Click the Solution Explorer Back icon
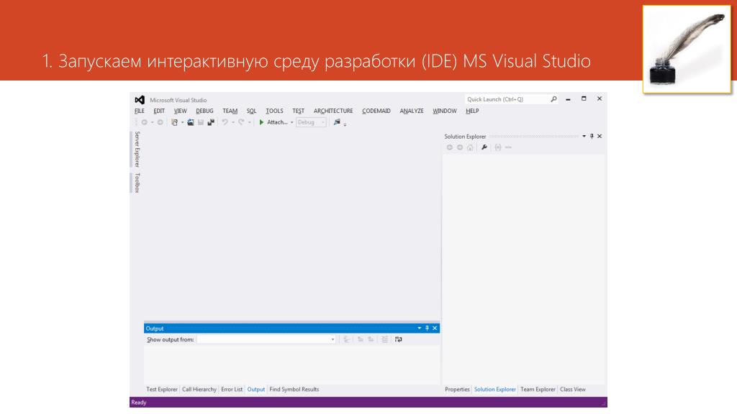The height and width of the screenshot is (414, 737). [x=450, y=147]
